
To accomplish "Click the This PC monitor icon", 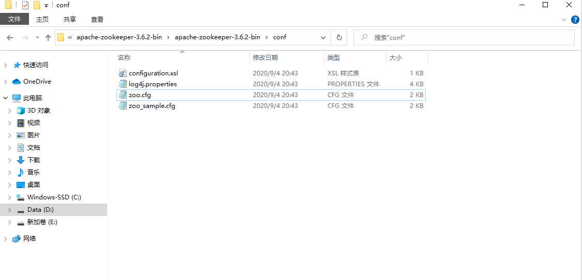I will [17, 98].
